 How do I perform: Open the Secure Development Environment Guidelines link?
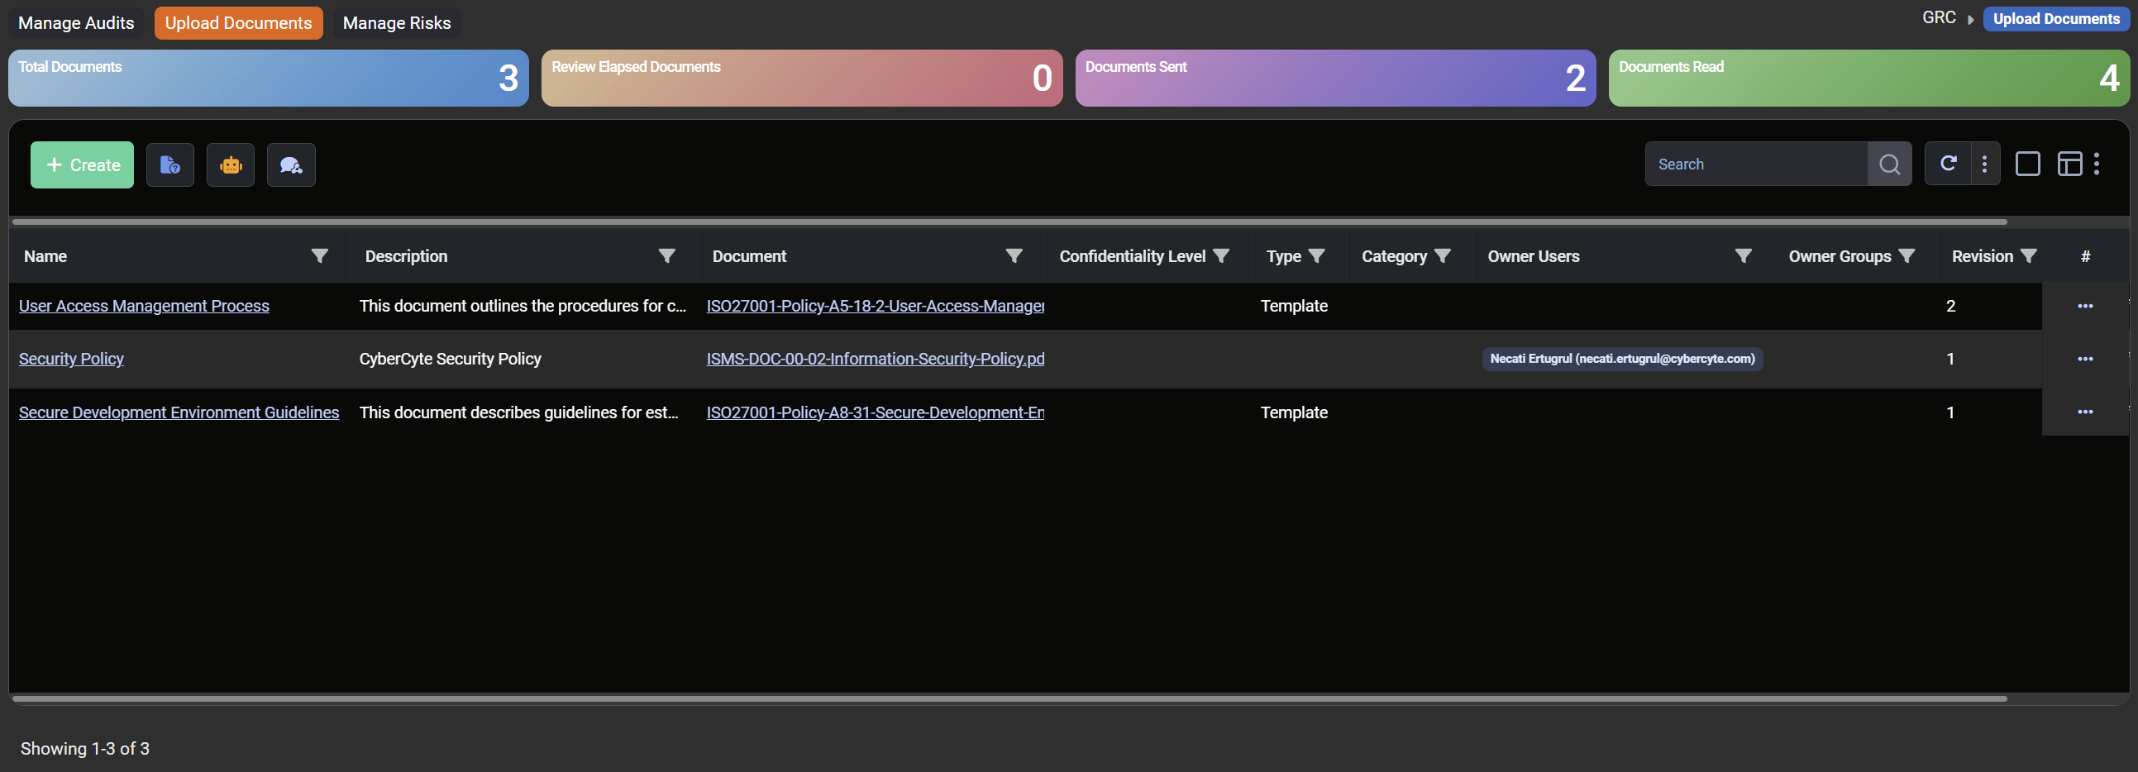(x=179, y=412)
